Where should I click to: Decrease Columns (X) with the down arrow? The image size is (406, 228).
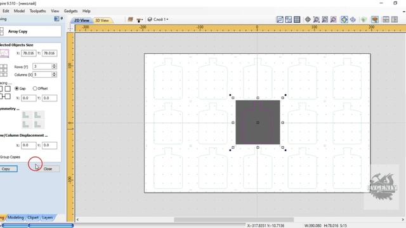click(54, 76)
